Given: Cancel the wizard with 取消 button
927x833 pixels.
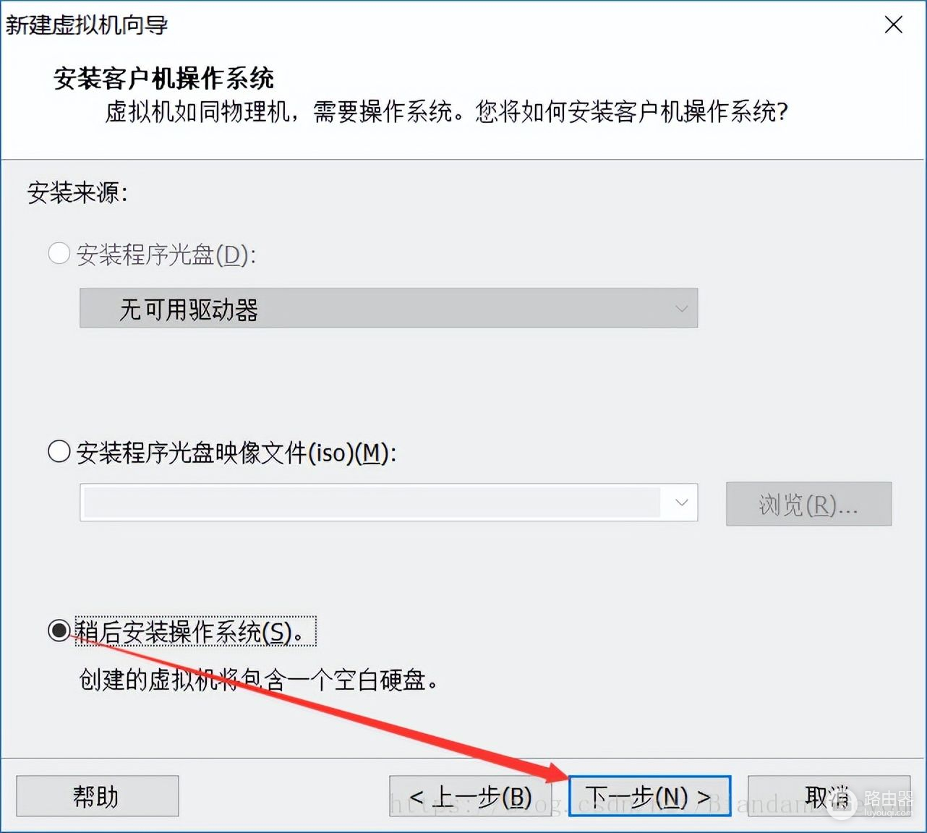Looking at the screenshot, I should click(x=829, y=796).
